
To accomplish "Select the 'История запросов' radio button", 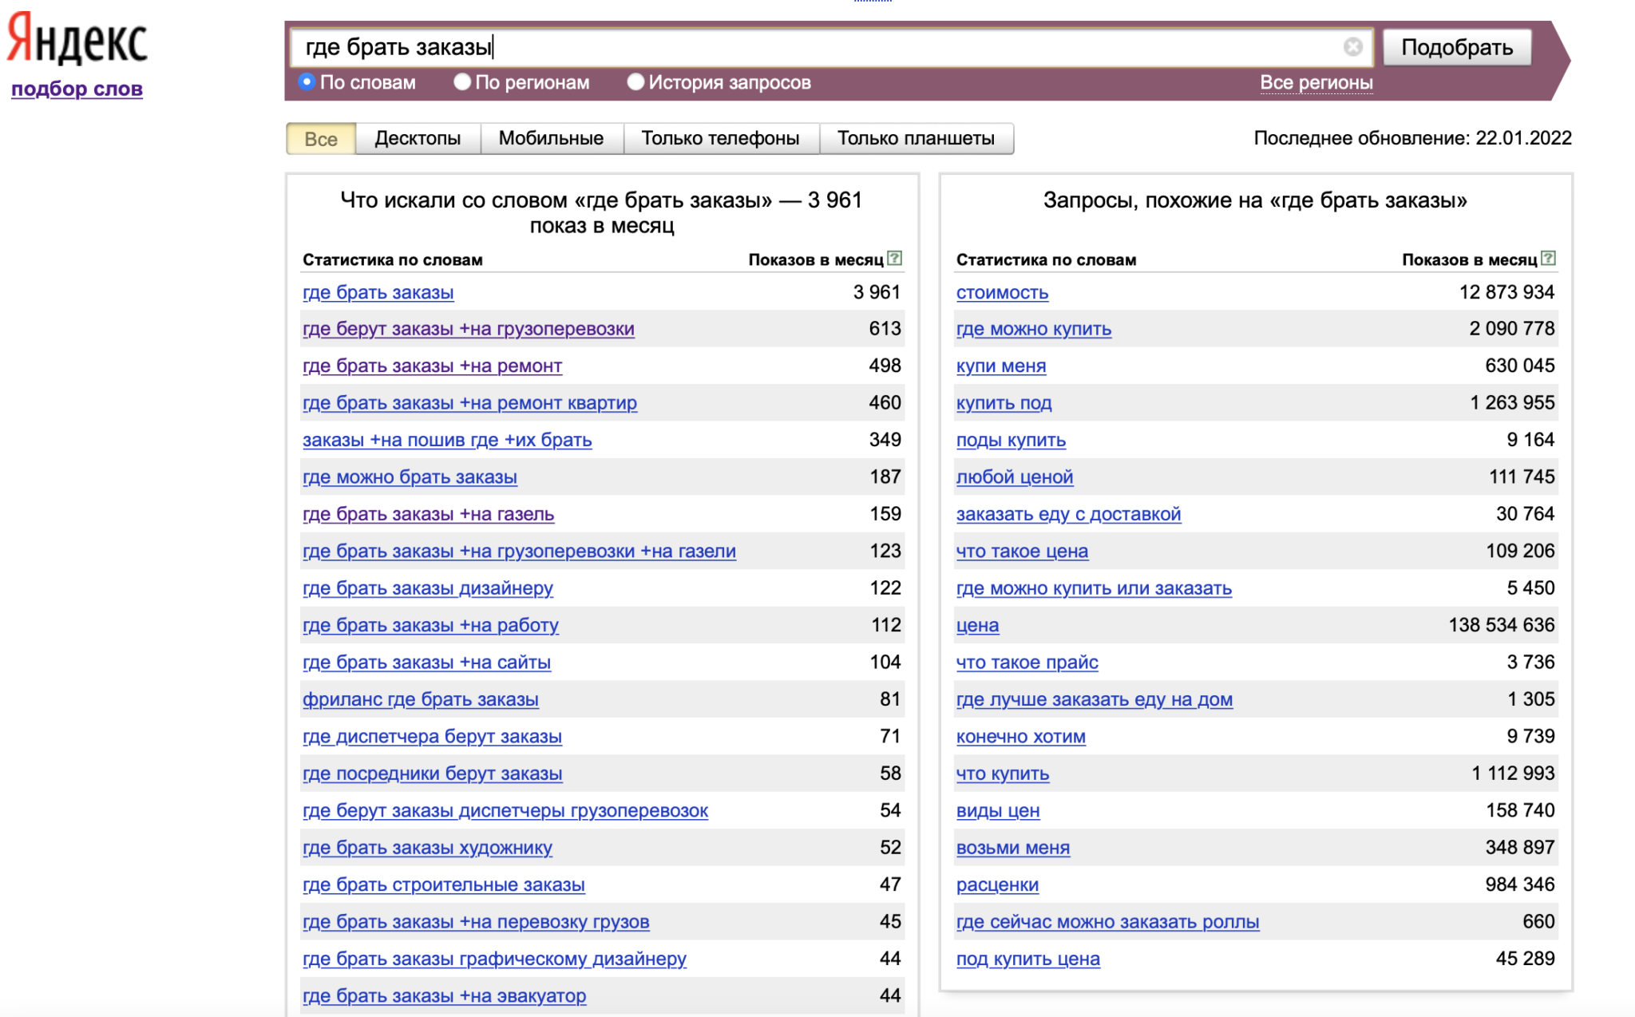I will (635, 82).
